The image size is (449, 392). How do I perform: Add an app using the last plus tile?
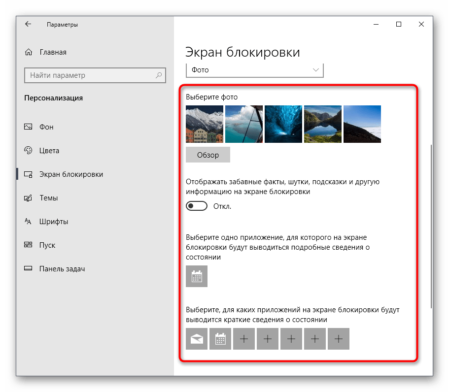(339, 339)
